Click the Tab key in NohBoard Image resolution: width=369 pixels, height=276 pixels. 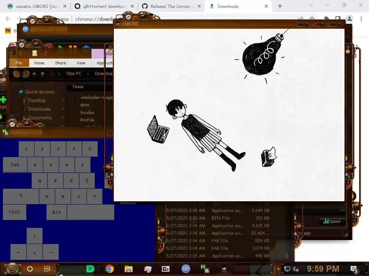pyautogui.click(x=15, y=165)
